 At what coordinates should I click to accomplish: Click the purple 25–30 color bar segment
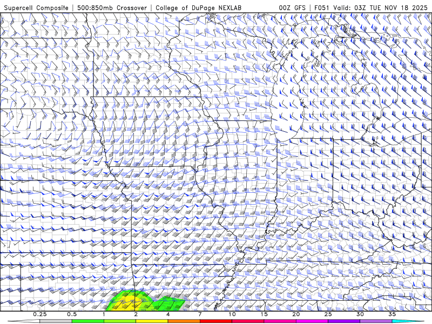tap(344, 321)
